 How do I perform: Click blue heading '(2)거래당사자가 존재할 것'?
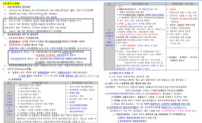click(x=121, y=73)
